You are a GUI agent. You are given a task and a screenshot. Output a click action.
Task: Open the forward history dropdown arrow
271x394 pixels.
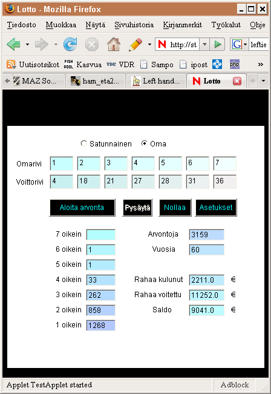[56, 45]
